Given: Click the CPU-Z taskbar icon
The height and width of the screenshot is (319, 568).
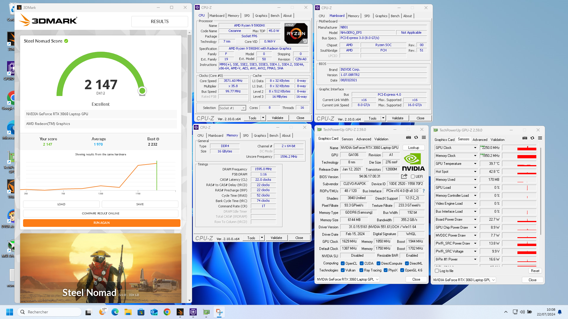Looking at the screenshot, I should (x=193, y=312).
